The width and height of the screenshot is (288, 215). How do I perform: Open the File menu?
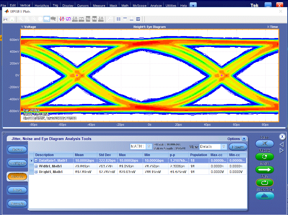pyautogui.click(x=3, y=5)
